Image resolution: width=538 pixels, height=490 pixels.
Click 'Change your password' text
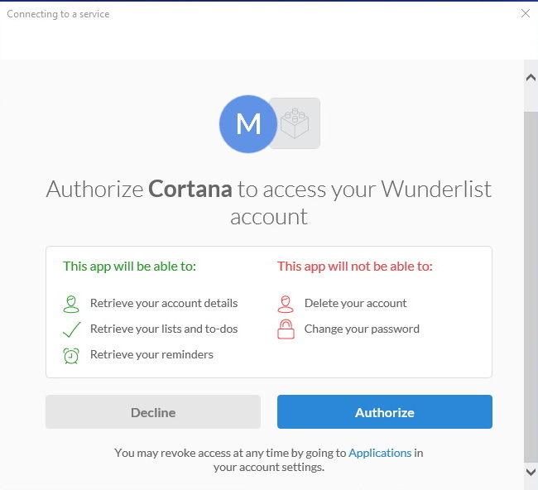click(x=362, y=329)
